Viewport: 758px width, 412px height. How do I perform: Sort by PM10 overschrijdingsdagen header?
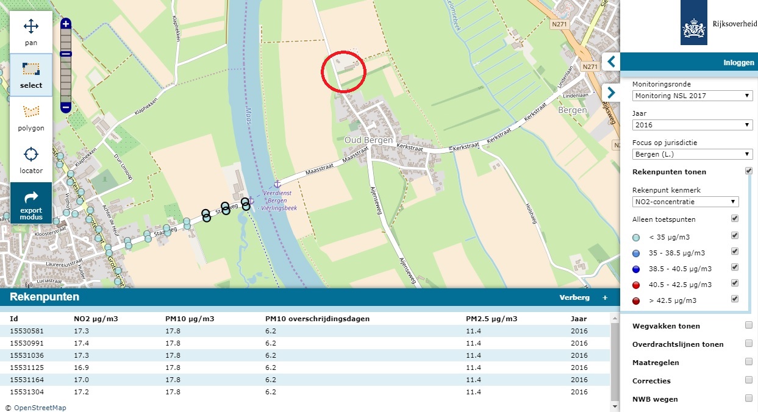[317, 319]
